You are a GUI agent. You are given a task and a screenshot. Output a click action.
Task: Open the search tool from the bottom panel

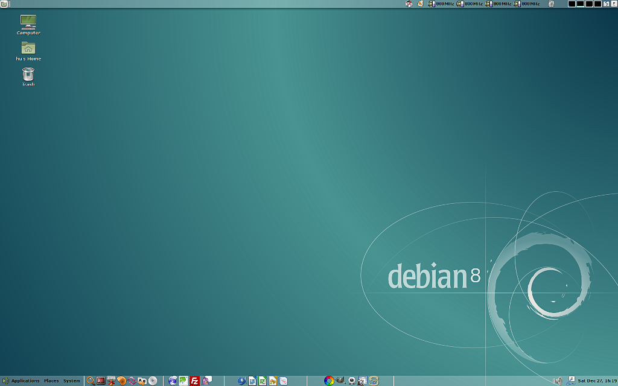click(x=91, y=381)
